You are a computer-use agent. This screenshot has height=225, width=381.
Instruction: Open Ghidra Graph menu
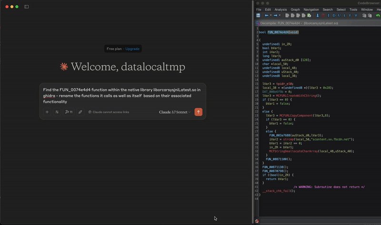[x=295, y=10]
